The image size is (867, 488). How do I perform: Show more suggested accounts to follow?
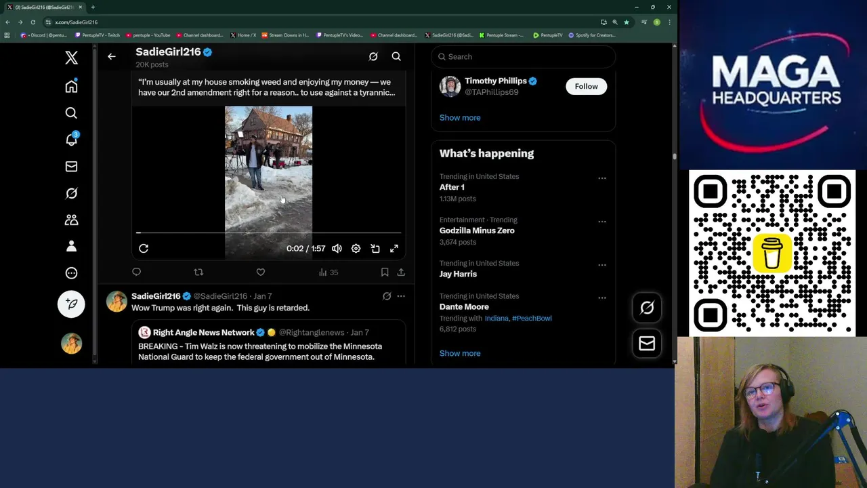tap(460, 117)
